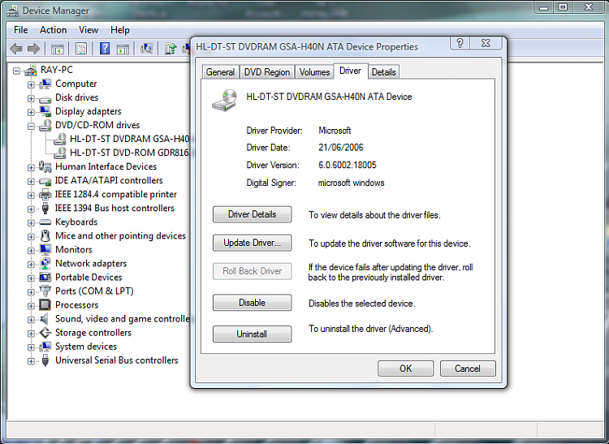609x444 pixels.
Task: Collapse the RAY-PC root node
Action: click(16, 71)
